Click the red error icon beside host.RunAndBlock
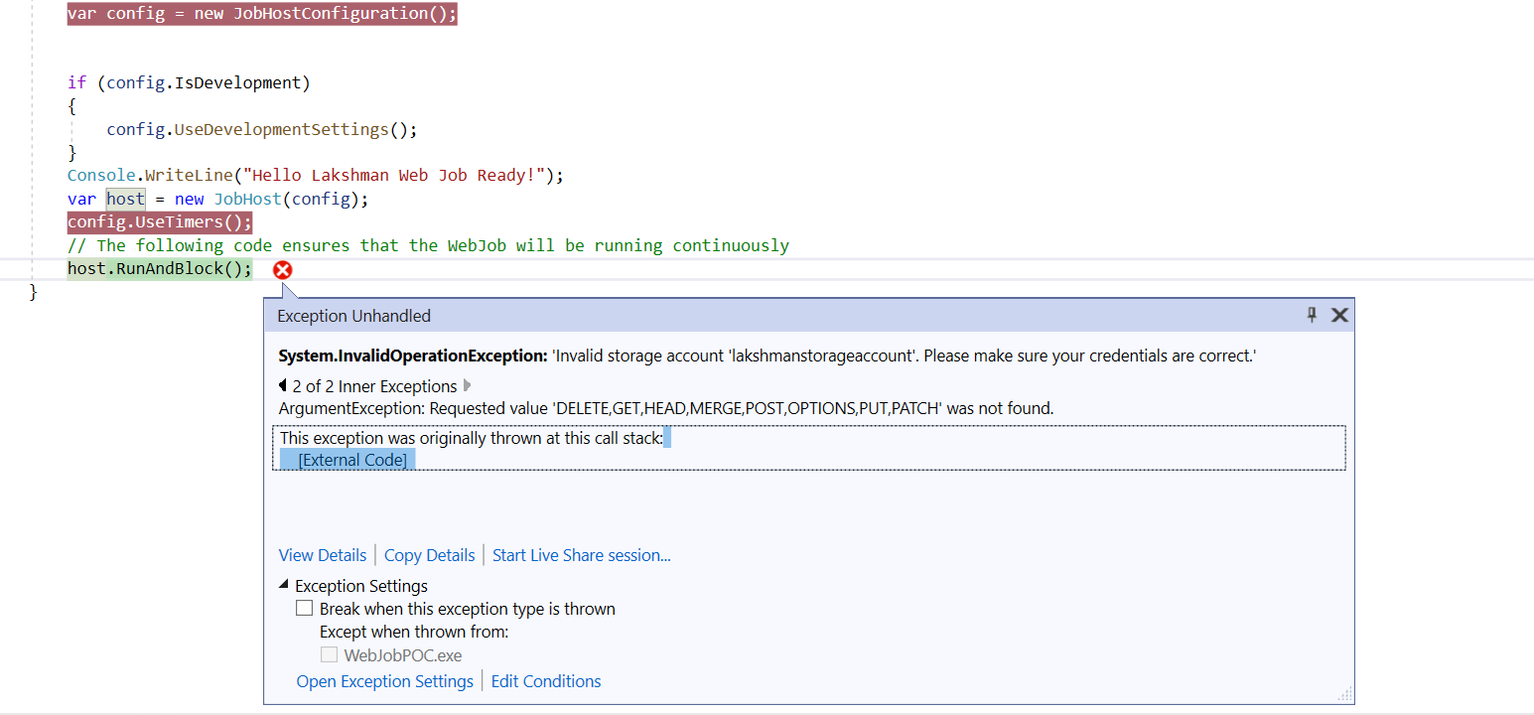1534x715 pixels. point(282,269)
